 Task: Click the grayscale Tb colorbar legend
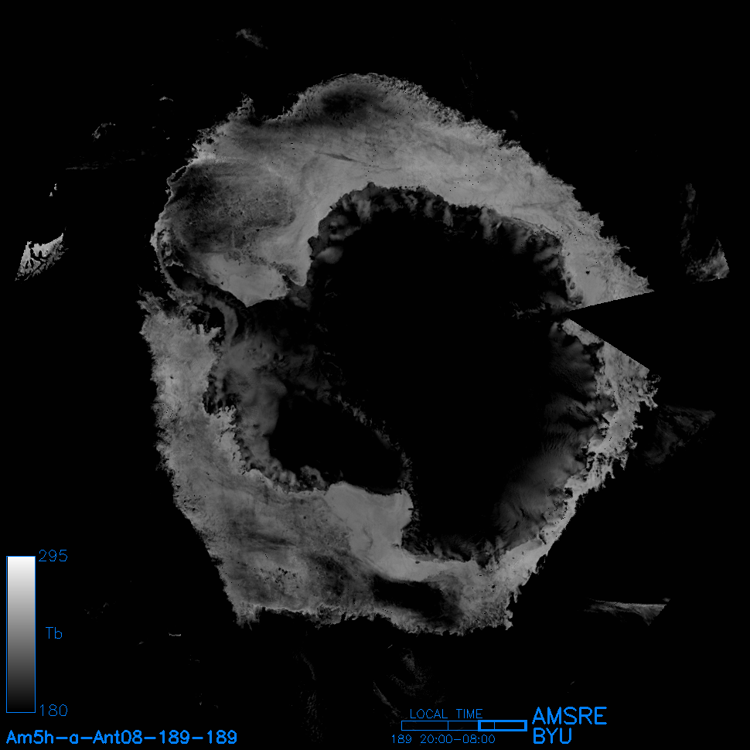pyautogui.click(x=21, y=634)
